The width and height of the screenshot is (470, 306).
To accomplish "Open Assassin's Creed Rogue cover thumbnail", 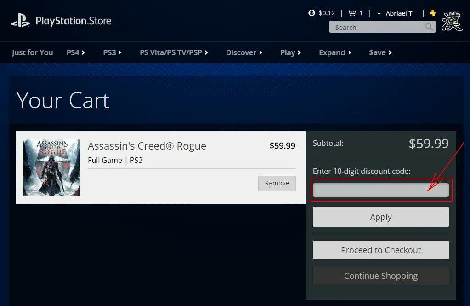I will pos(52,167).
